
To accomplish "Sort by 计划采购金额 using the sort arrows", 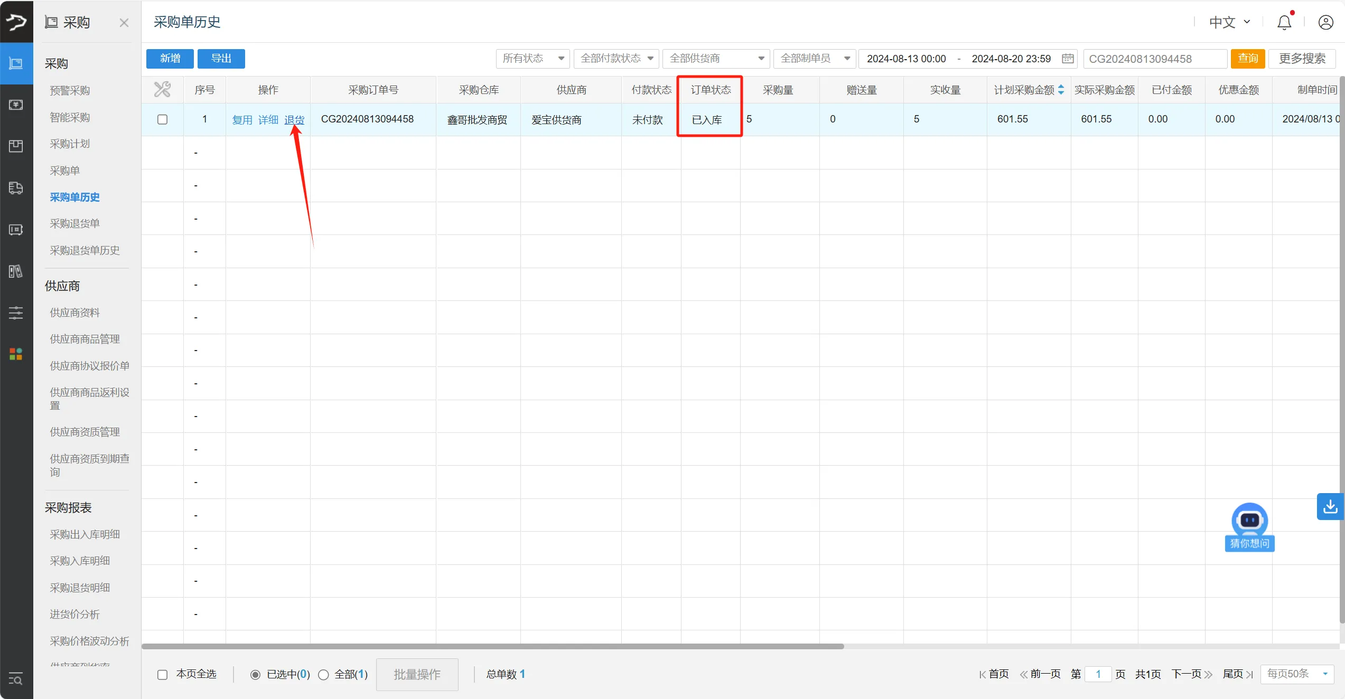I will (x=1062, y=89).
